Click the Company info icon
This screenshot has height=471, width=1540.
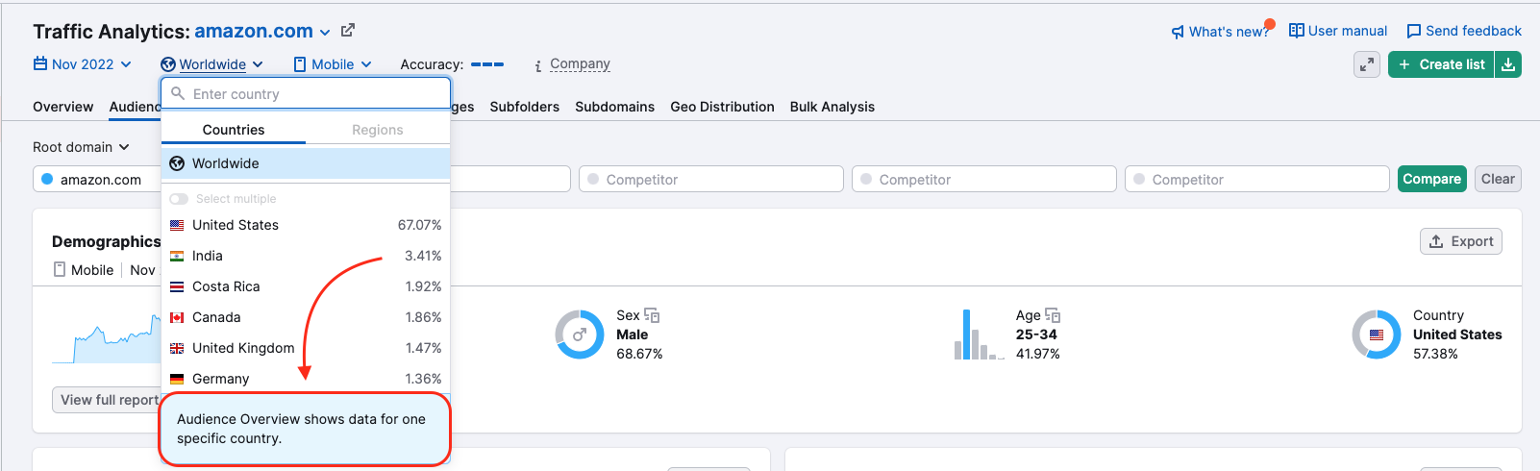pyautogui.click(x=538, y=65)
